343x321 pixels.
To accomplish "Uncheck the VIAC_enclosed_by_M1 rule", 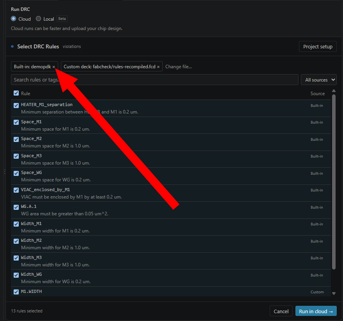I will (16, 190).
